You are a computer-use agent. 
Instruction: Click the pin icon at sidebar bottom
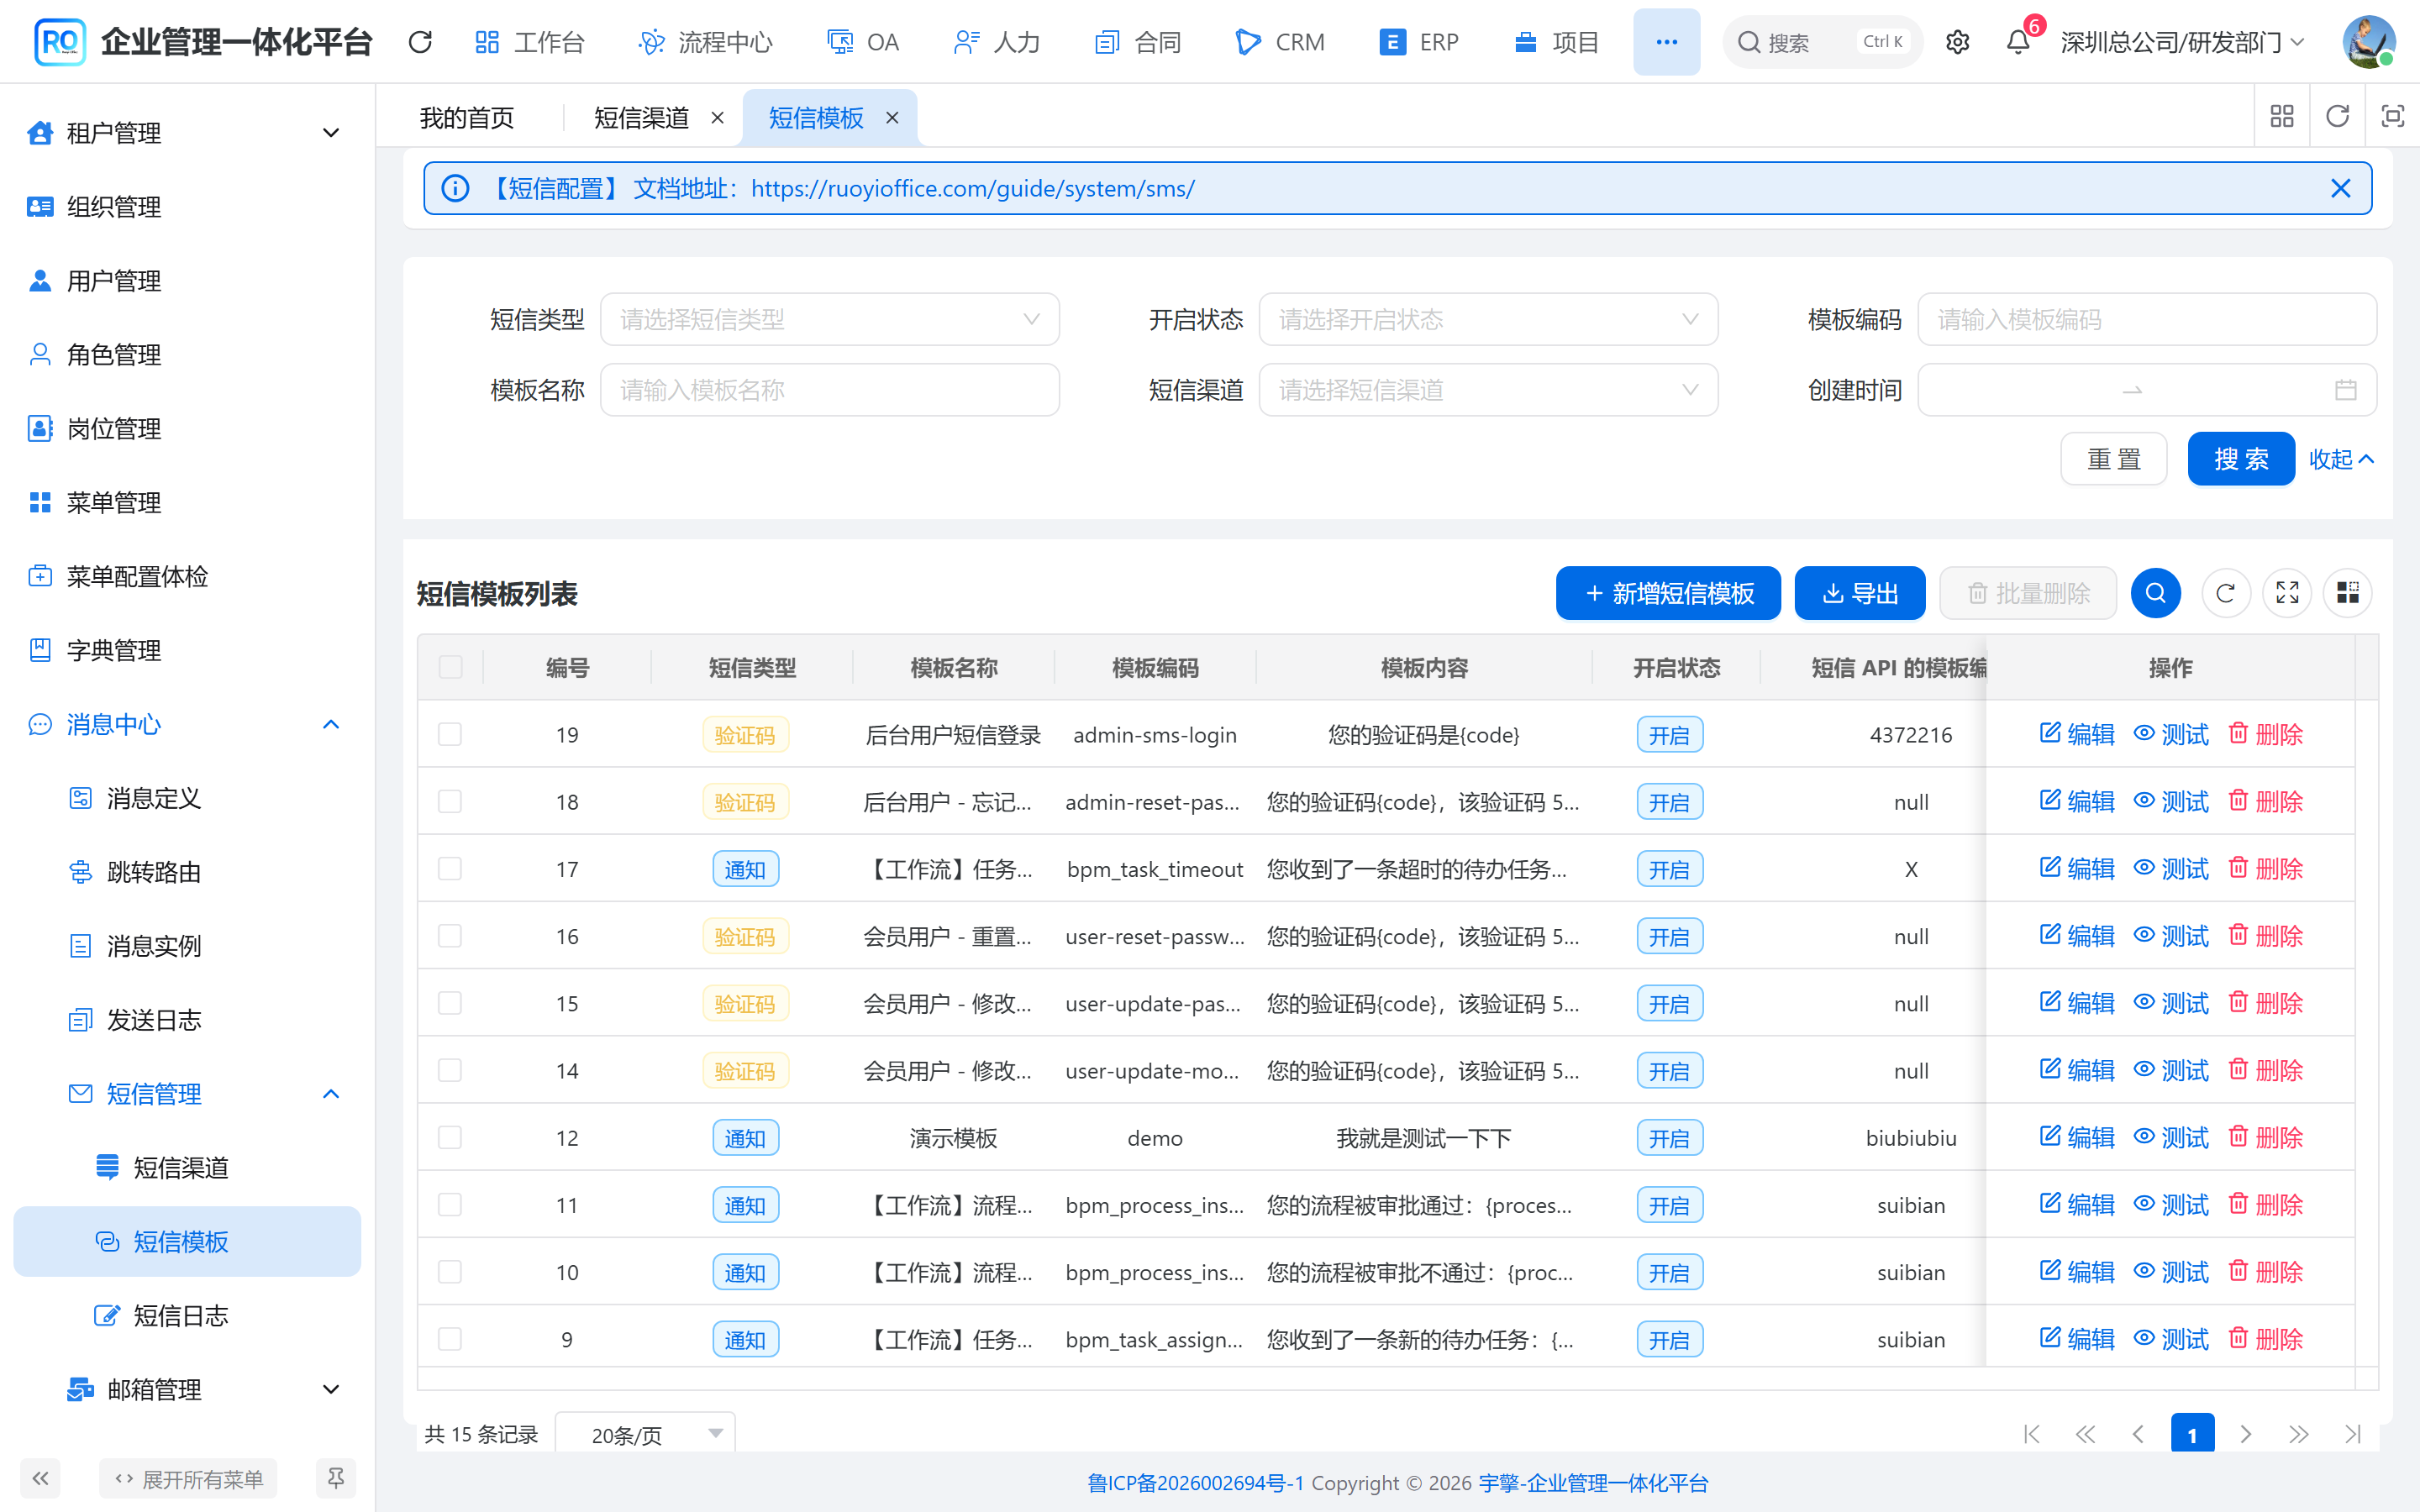[336, 1478]
